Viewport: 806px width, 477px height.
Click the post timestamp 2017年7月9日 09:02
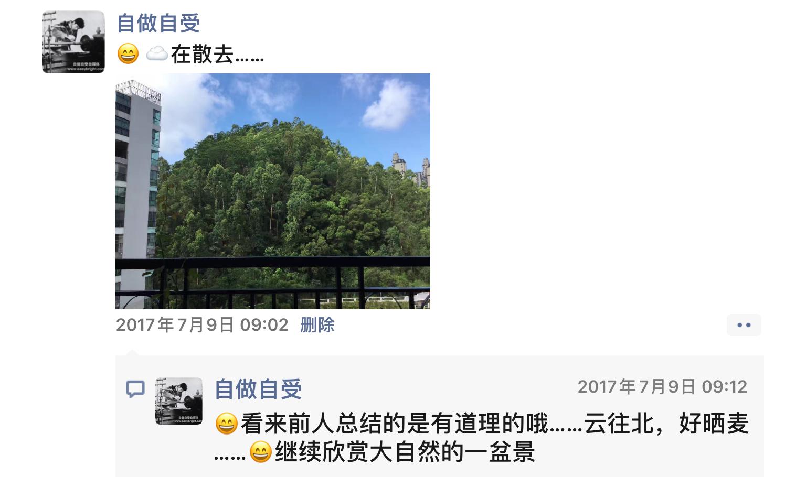click(x=202, y=325)
